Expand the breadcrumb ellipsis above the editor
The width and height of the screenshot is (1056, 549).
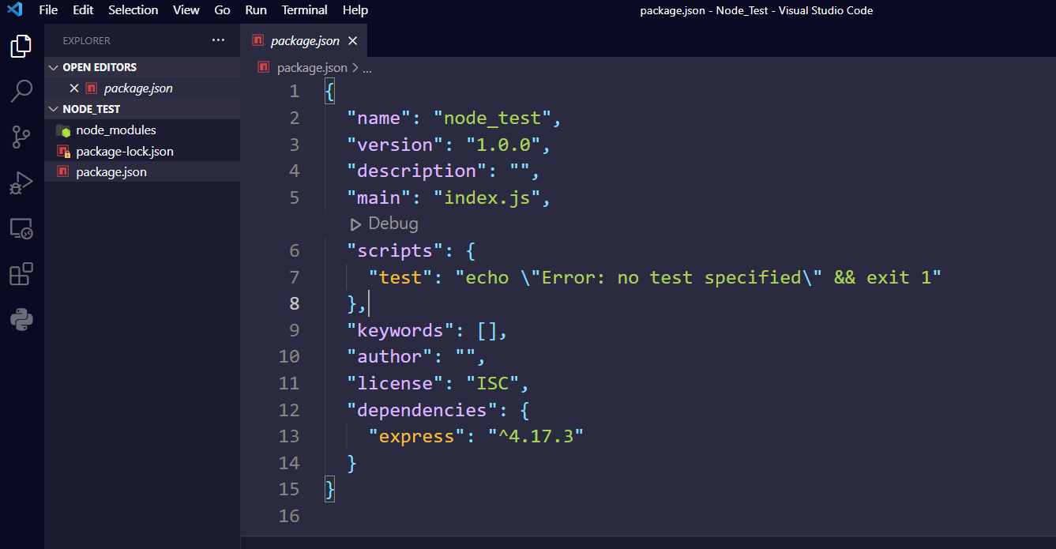tap(365, 67)
